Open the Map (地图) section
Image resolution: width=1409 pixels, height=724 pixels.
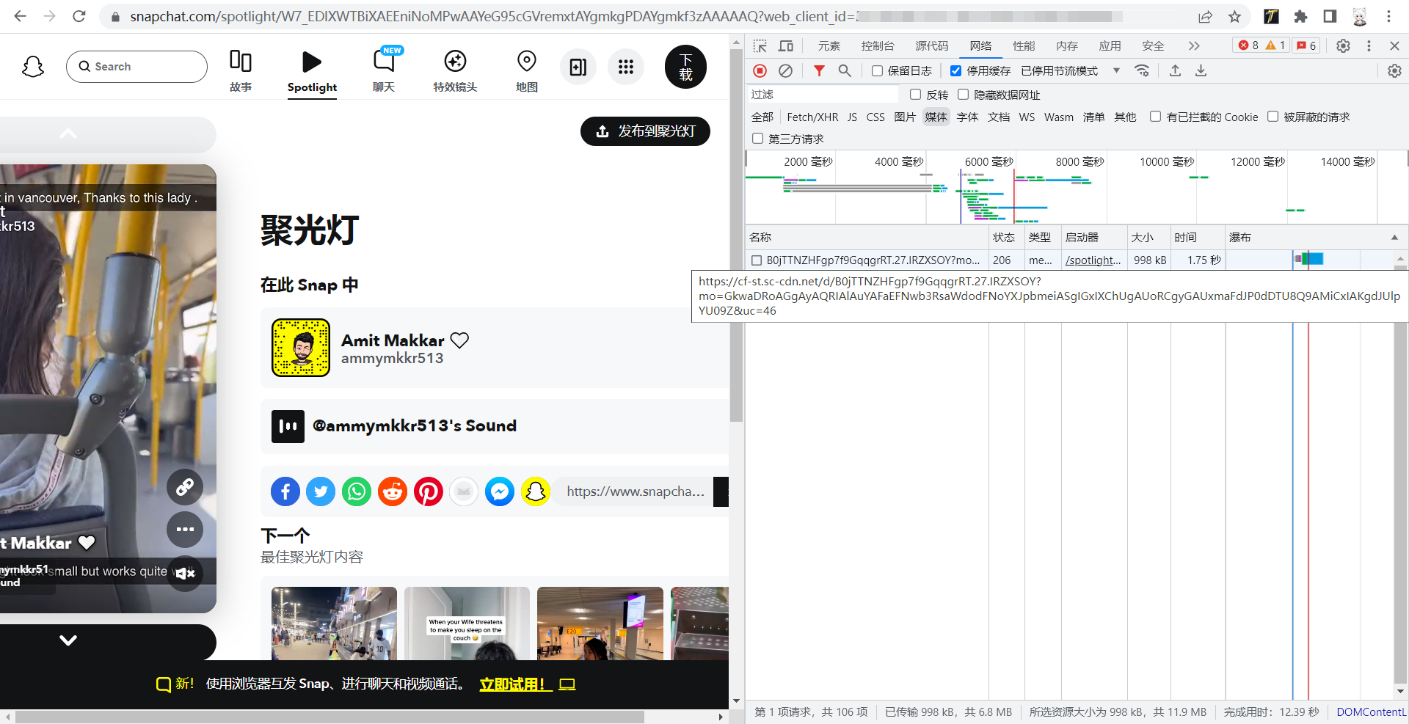[527, 71]
